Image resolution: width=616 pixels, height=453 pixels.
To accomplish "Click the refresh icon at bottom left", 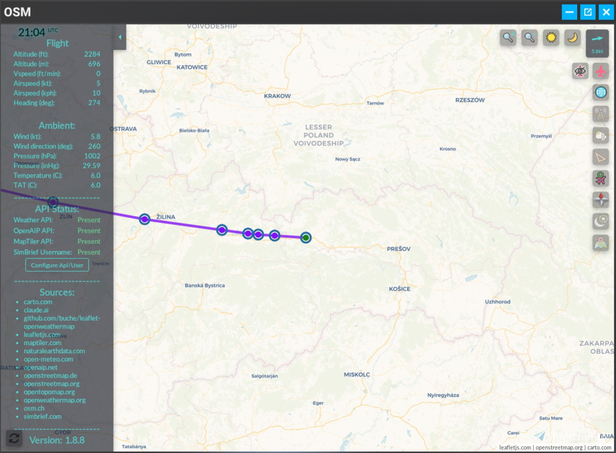I will tap(14, 439).
